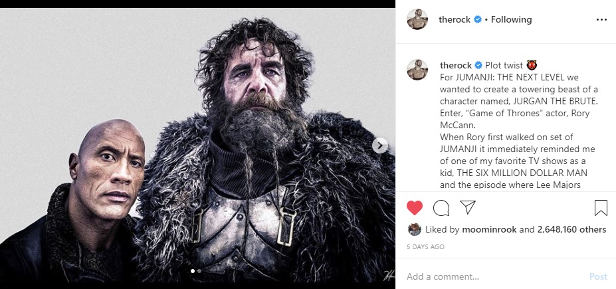Go to next photo with carousel arrow
616x289 pixels.
click(380, 145)
